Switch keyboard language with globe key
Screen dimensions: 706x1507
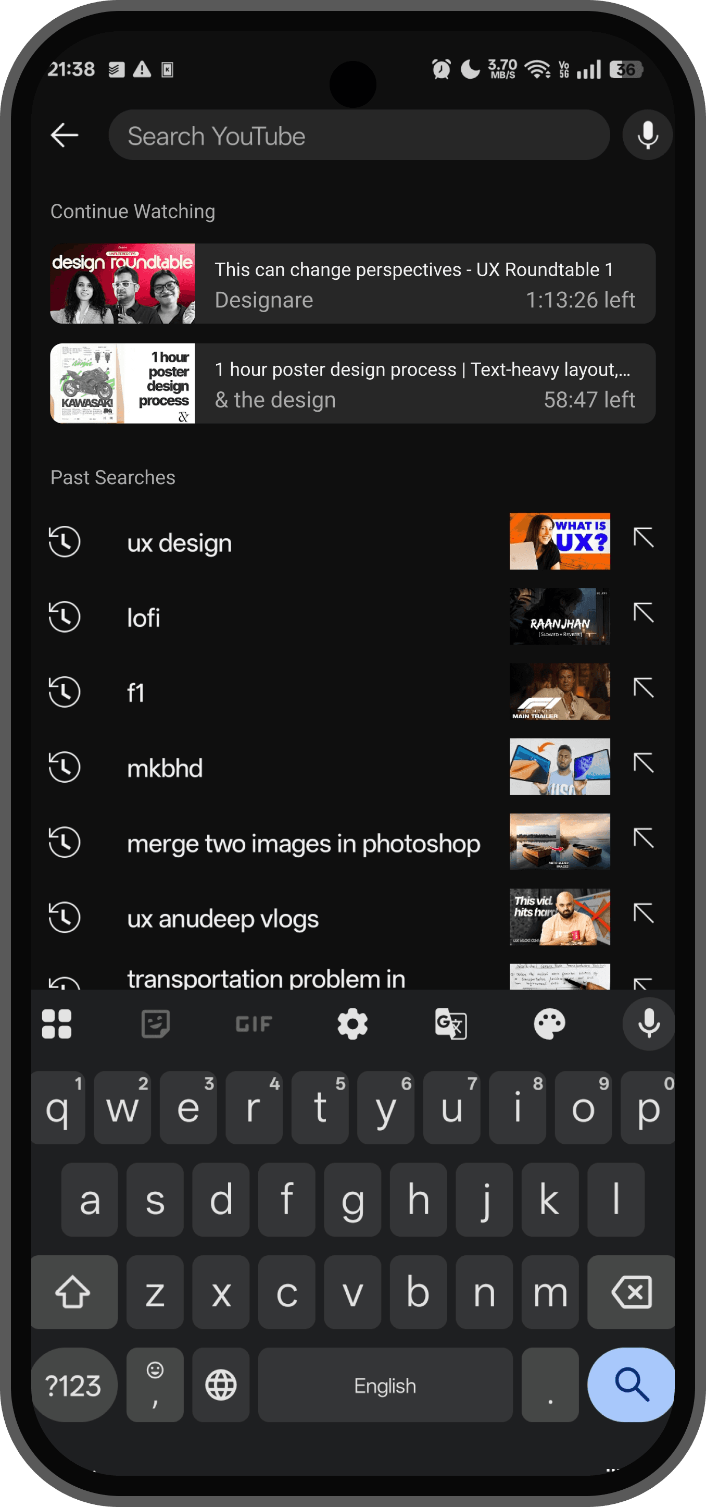tap(221, 1385)
